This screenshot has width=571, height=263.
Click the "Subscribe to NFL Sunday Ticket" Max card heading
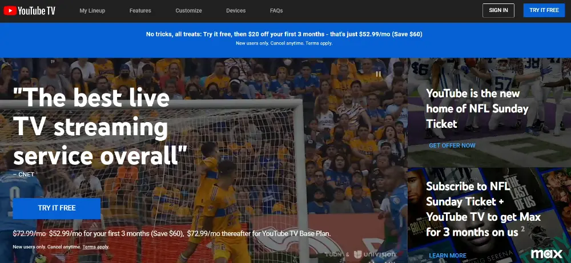pyautogui.click(x=484, y=209)
